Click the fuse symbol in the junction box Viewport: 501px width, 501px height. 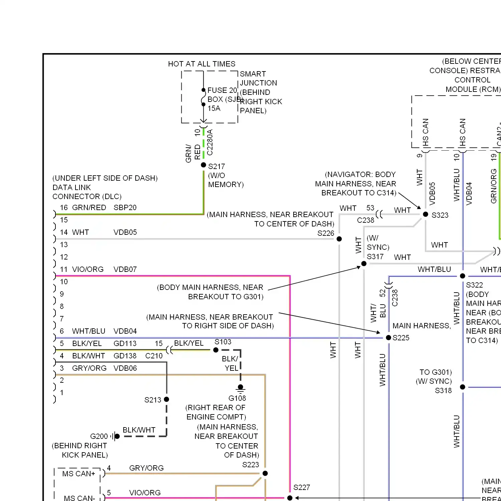[x=203, y=97]
